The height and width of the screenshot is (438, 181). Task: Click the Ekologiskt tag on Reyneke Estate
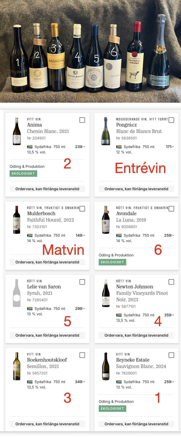coord(112,408)
